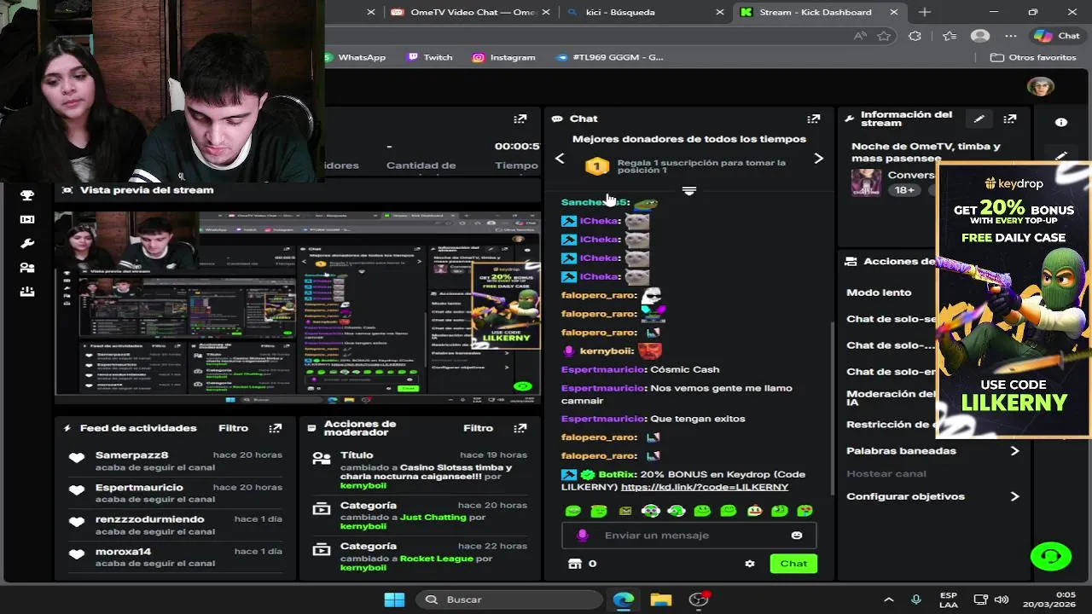Open a new browser tab
Viewport: 1092px width, 614px height.
[x=925, y=12]
